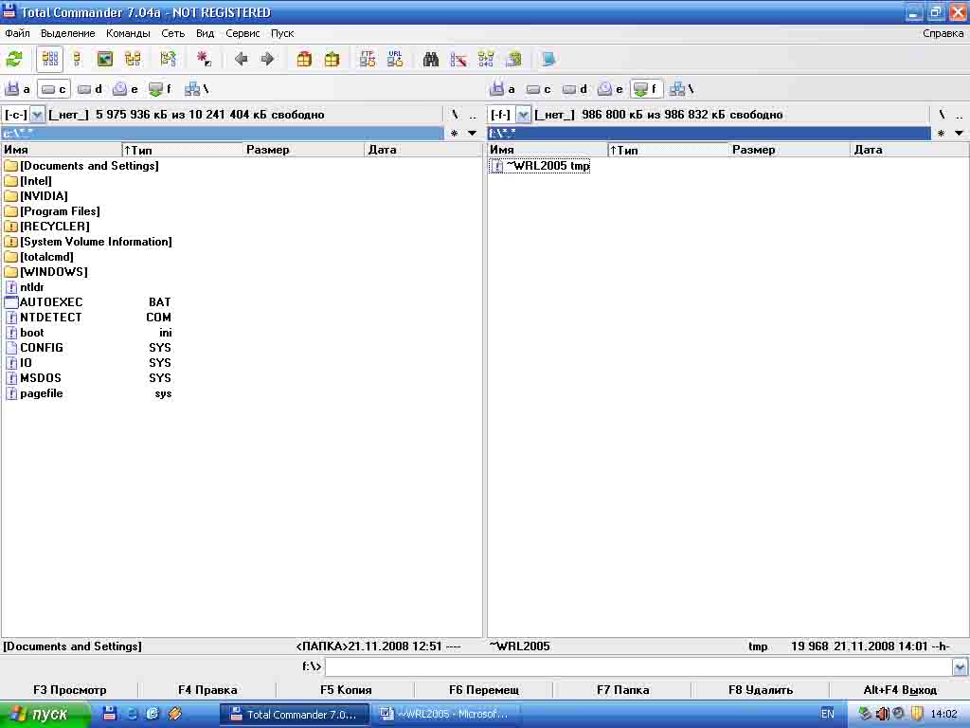Select drive e in left panel
The height and width of the screenshot is (728, 970).
coord(125,89)
